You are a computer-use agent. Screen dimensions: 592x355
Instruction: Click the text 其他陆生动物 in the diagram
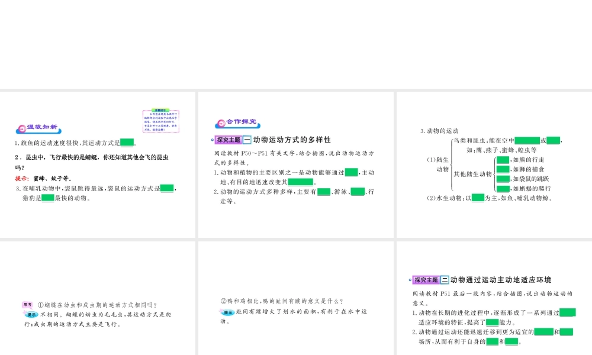[x=472, y=174]
